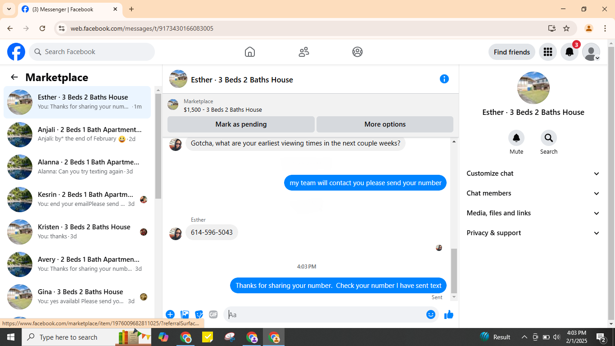The height and width of the screenshot is (346, 615).
Task: Click 'my team will contact you' message
Action: (x=366, y=183)
